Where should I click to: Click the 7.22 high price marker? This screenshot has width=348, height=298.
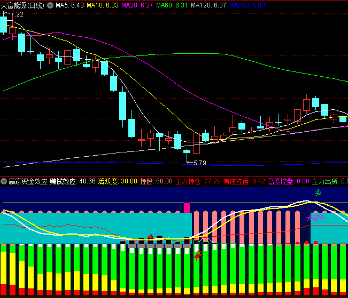pos(17,14)
